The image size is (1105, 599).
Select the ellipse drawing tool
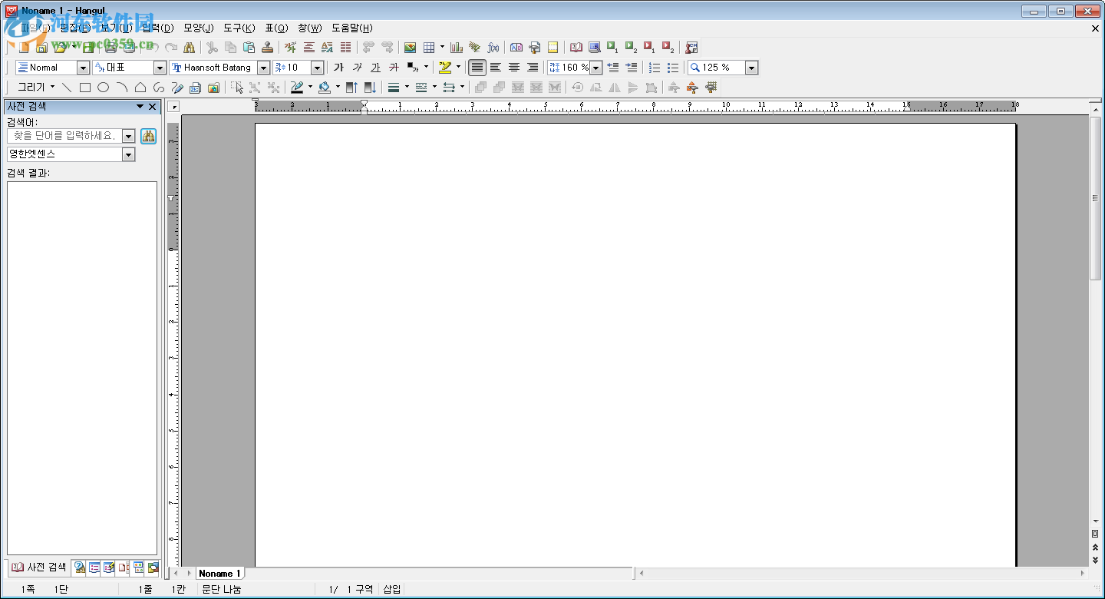click(x=104, y=88)
